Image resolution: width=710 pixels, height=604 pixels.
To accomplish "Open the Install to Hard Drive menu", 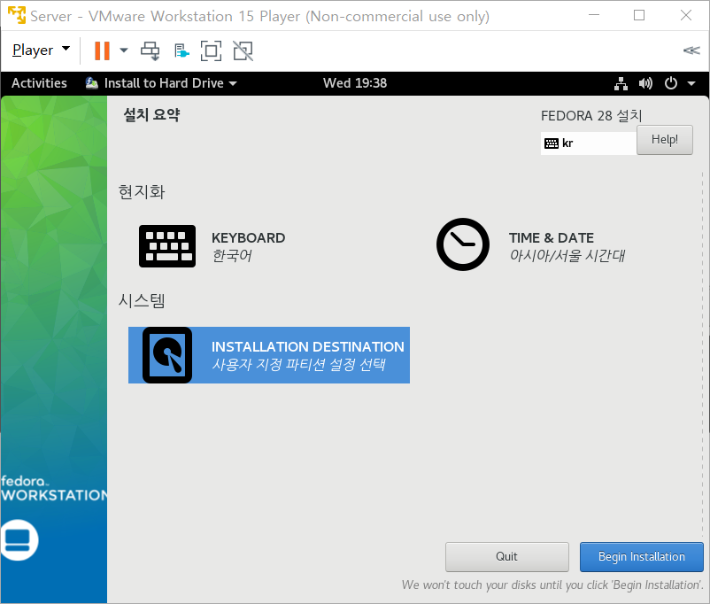I will point(162,83).
